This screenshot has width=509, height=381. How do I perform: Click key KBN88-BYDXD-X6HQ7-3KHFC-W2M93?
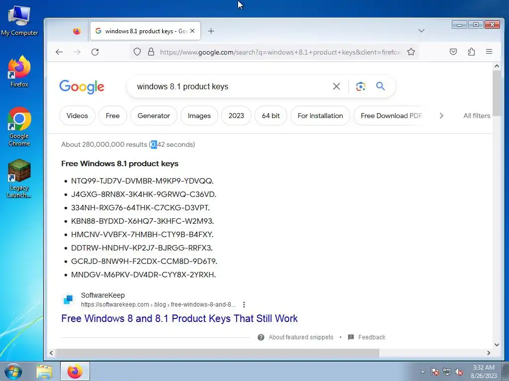pos(143,221)
